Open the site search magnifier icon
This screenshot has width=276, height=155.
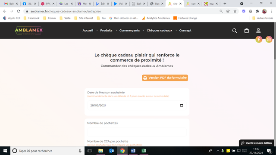[235, 31]
